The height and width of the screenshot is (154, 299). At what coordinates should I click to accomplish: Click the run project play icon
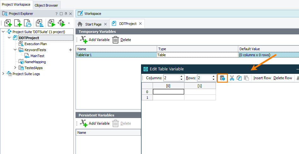pyautogui.click(x=51, y=23)
